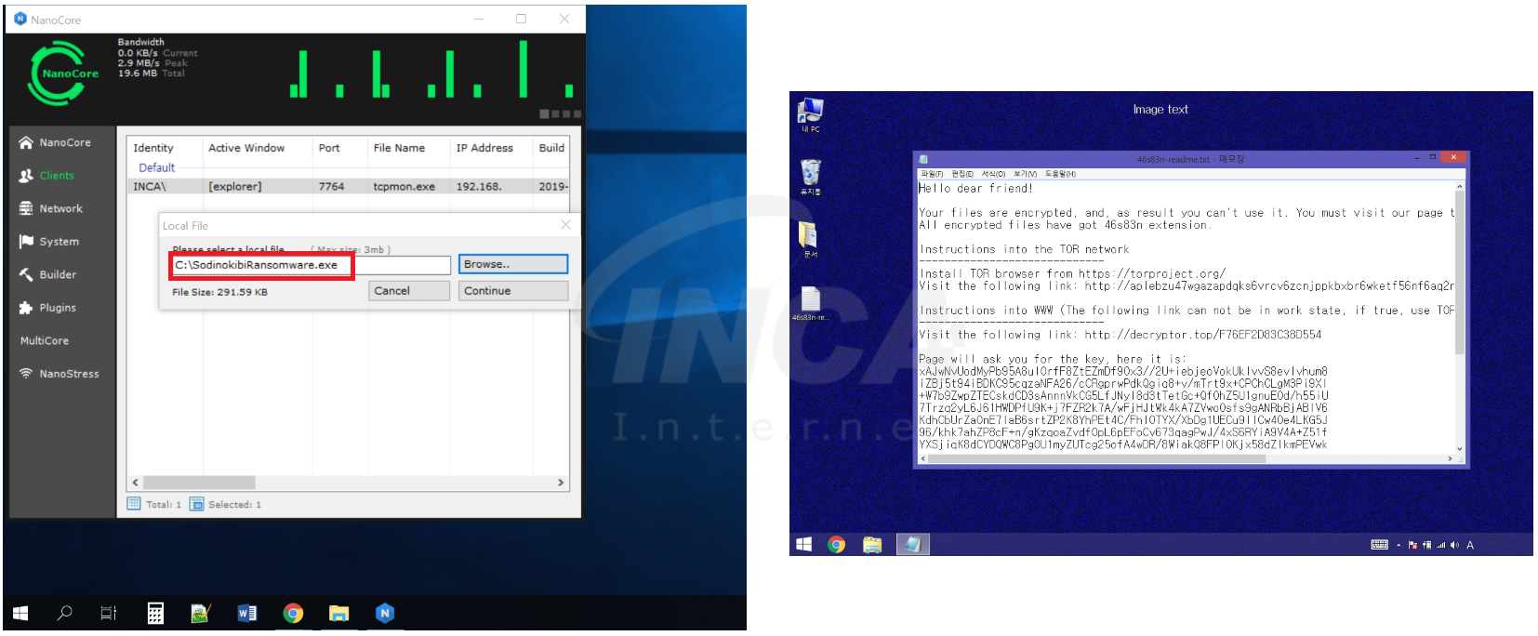The width and height of the screenshot is (1538, 636).
Task: Click the Total: 1 status entry
Action: pyautogui.click(x=153, y=504)
